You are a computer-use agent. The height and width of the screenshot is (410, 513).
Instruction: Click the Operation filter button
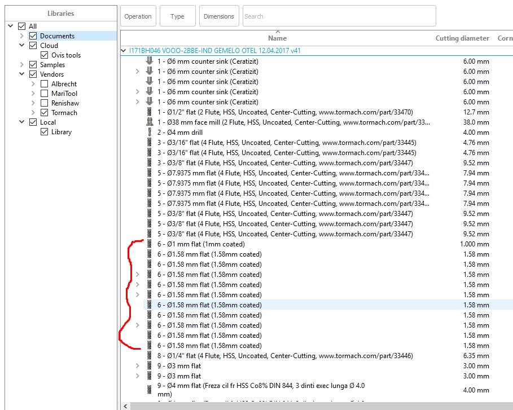tap(138, 16)
